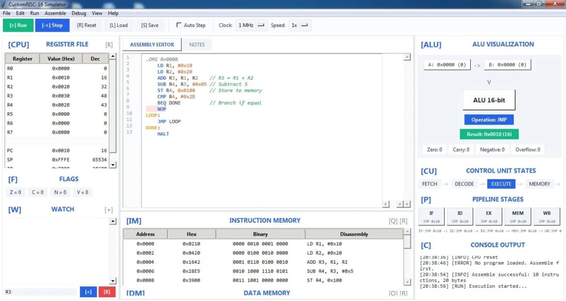Click the [L] Load button
This screenshot has width=566, height=301.
[119, 25]
